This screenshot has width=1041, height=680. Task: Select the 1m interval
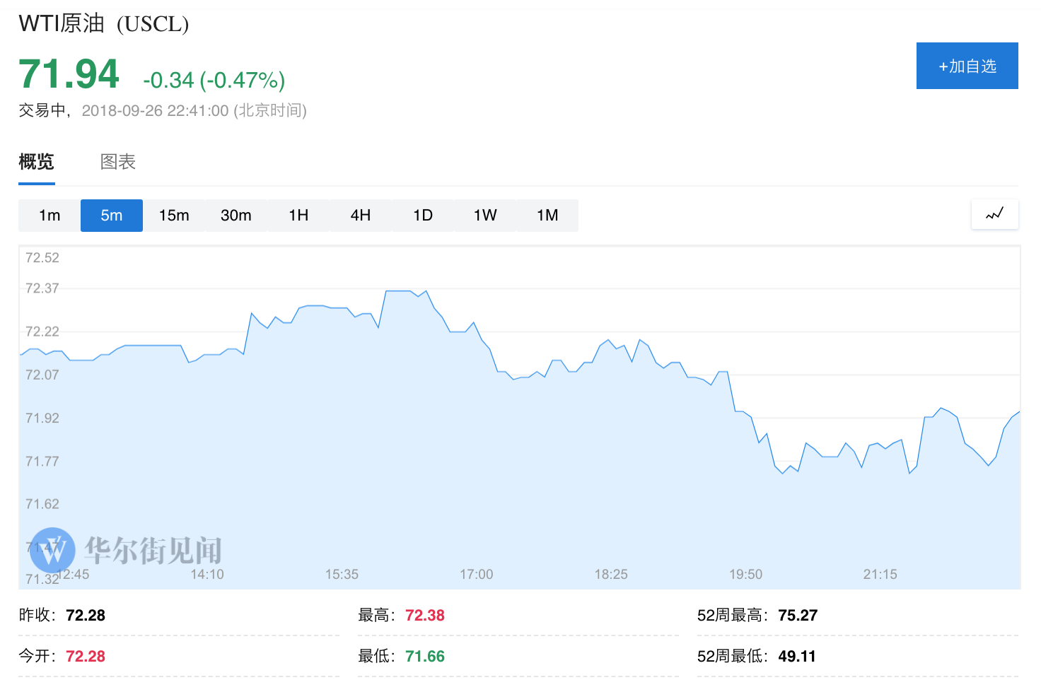click(50, 216)
